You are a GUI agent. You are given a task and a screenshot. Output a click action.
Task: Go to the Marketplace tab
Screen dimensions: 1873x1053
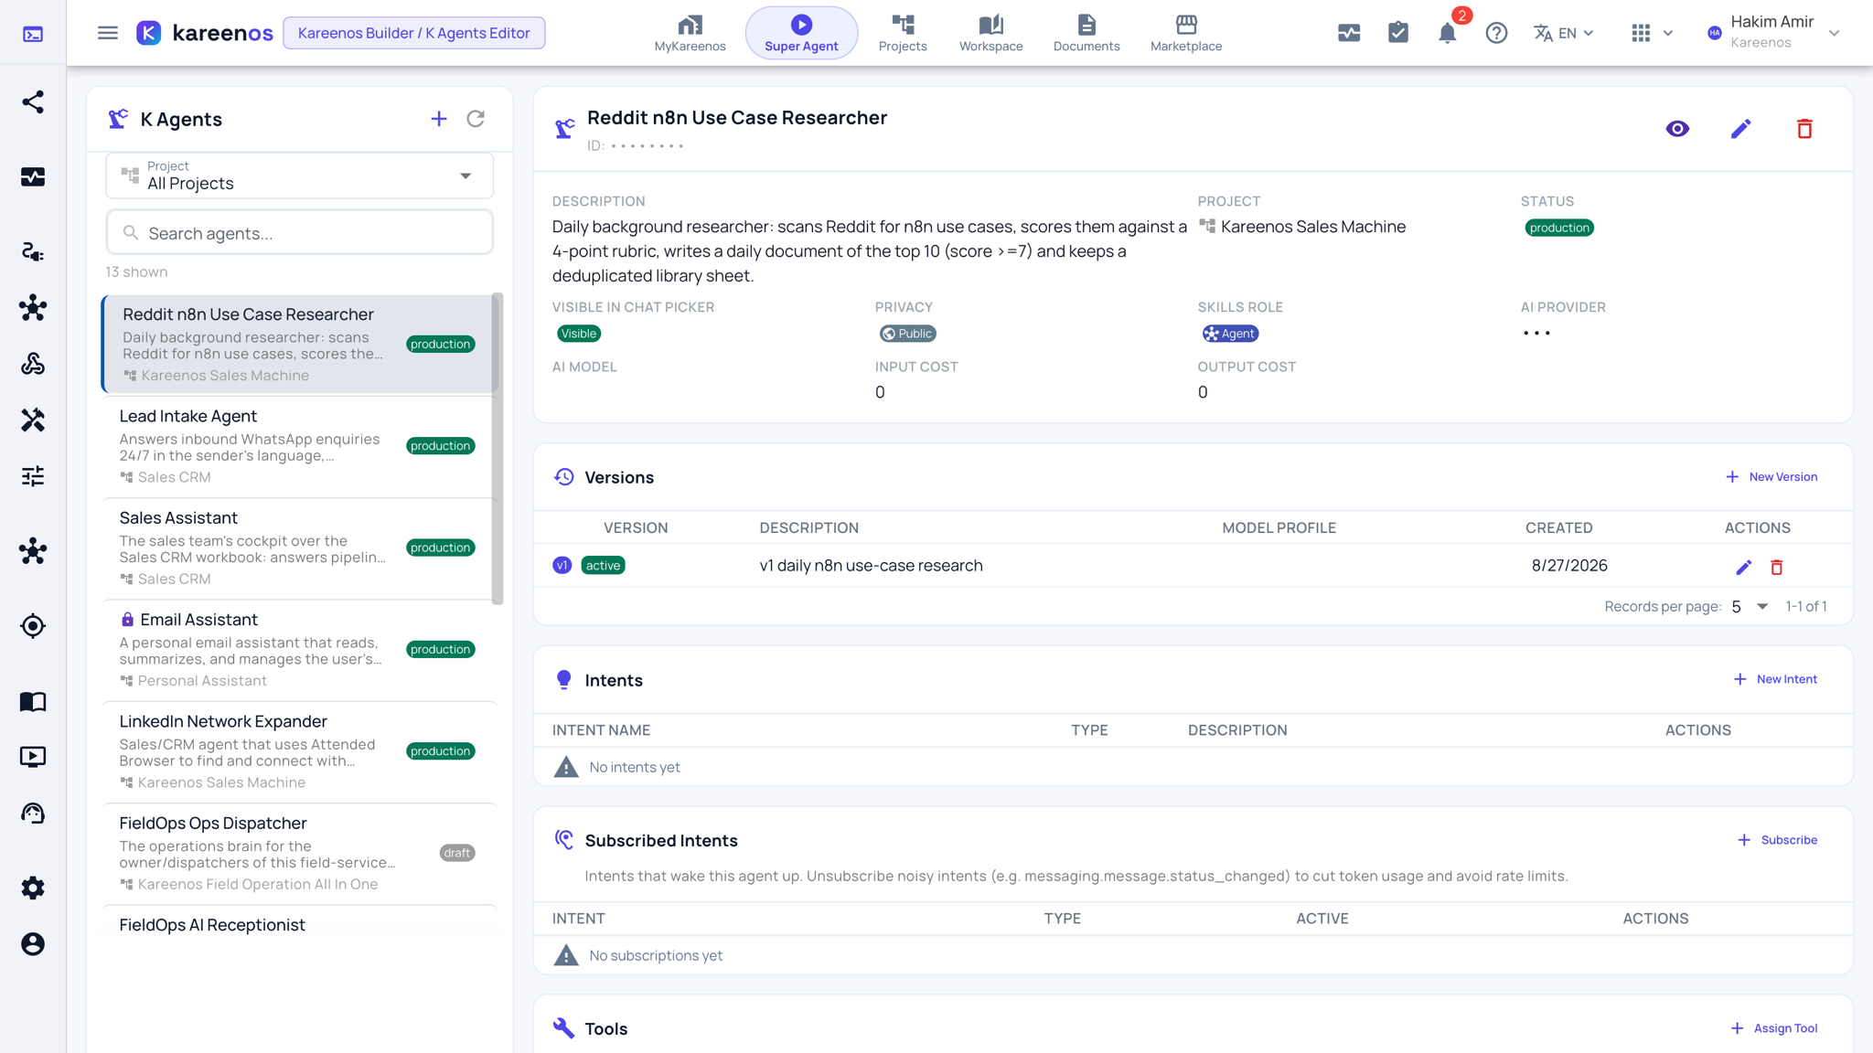coord(1186,33)
